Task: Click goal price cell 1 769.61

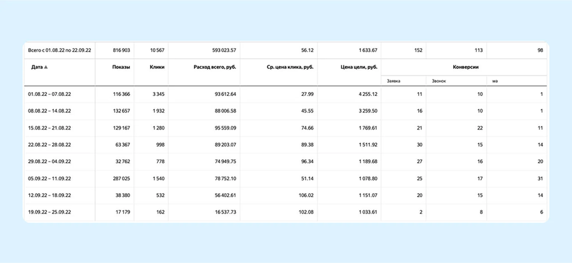Action: click(368, 128)
